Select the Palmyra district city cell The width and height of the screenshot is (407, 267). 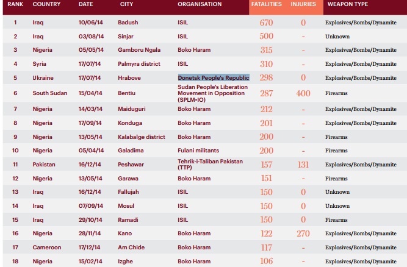coord(140,63)
